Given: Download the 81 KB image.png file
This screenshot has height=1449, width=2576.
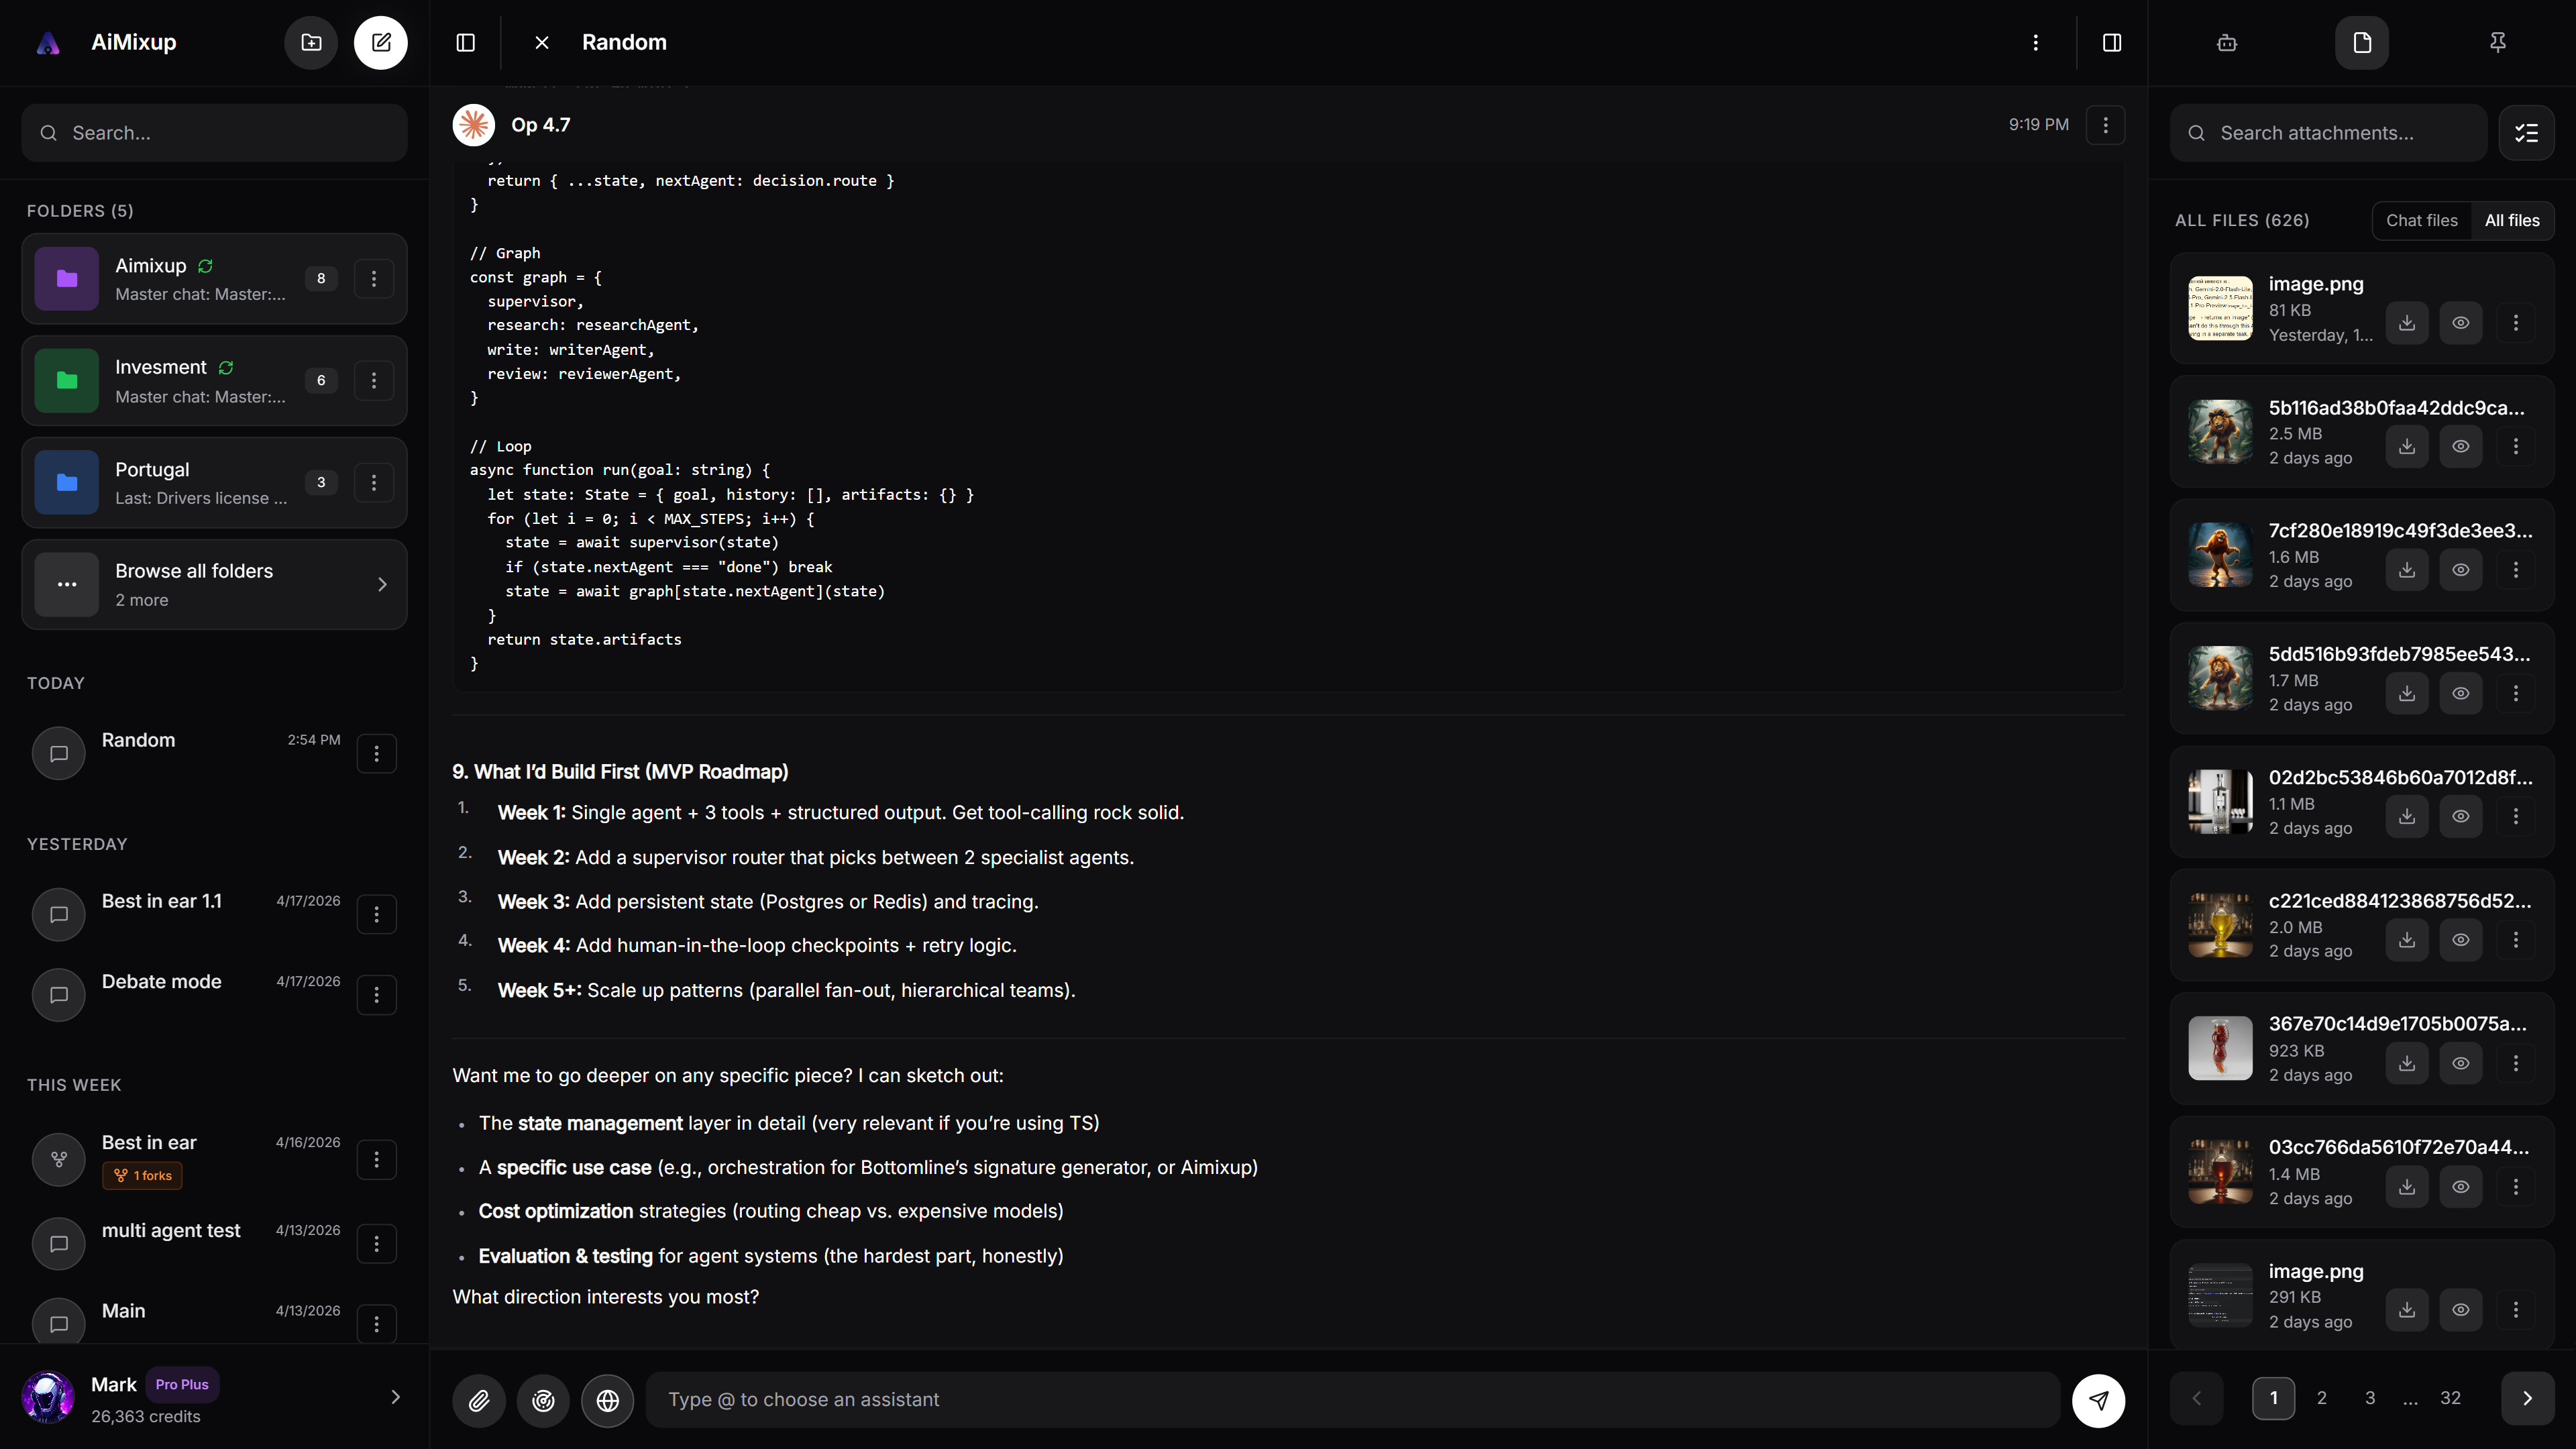Looking at the screenshot, I should [2406, 323].
